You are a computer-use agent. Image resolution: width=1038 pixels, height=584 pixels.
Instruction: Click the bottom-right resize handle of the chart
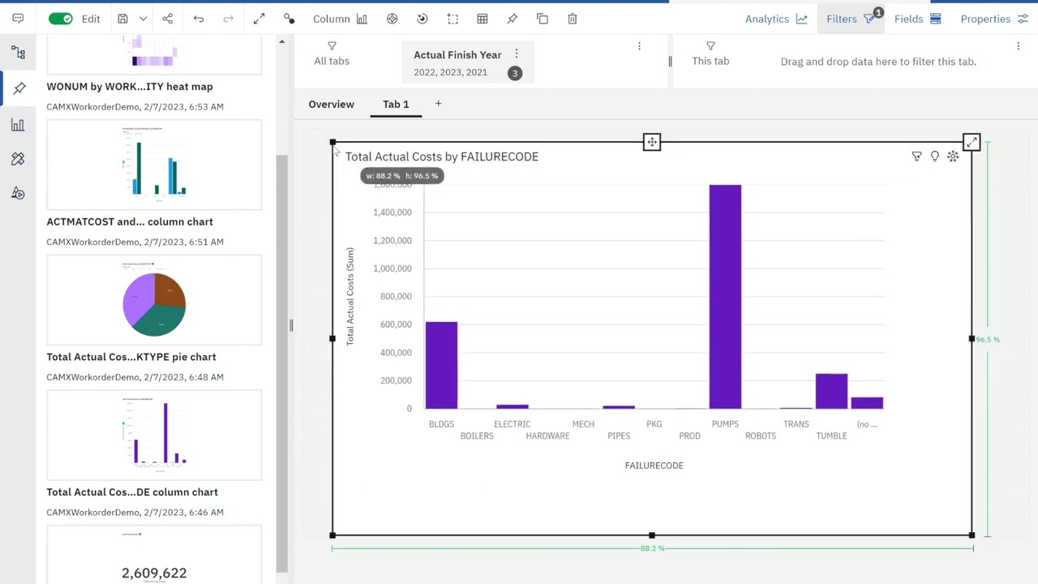coord(972,535)
